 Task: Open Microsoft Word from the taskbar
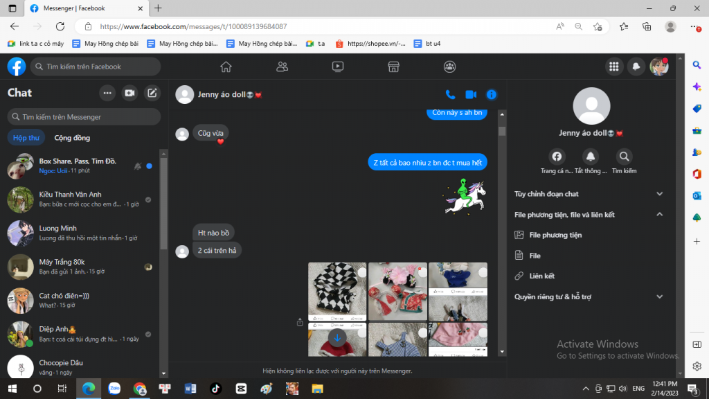coord(190,389)
